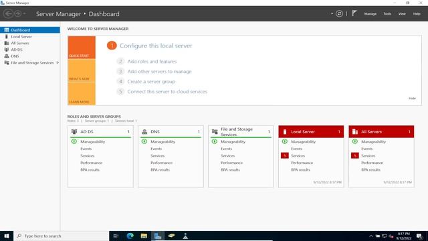Open Performance in File and Storage tile

coord(231,163)
